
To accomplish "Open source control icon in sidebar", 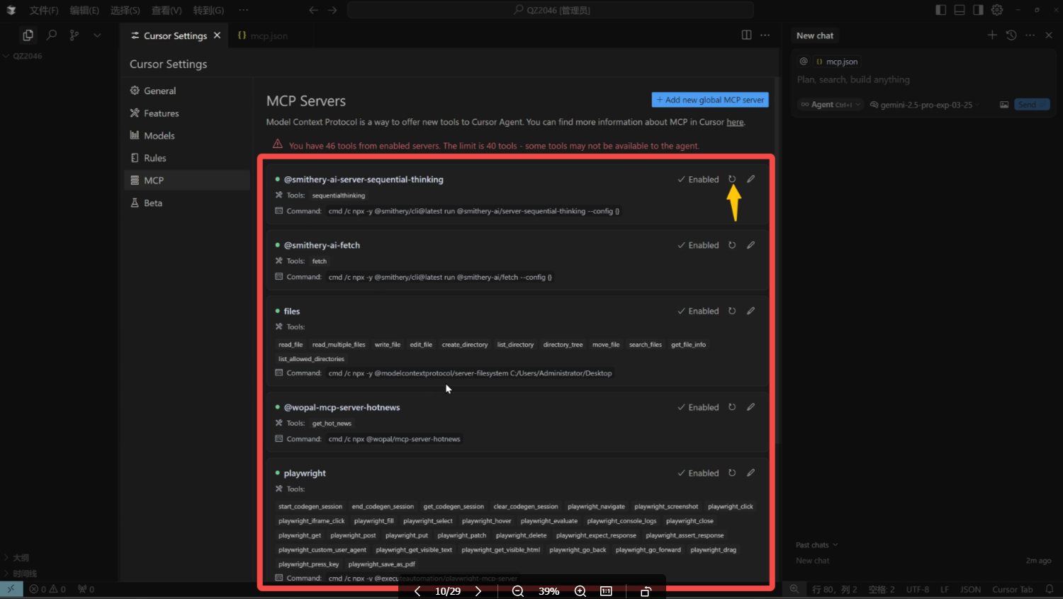I will 74,35.
